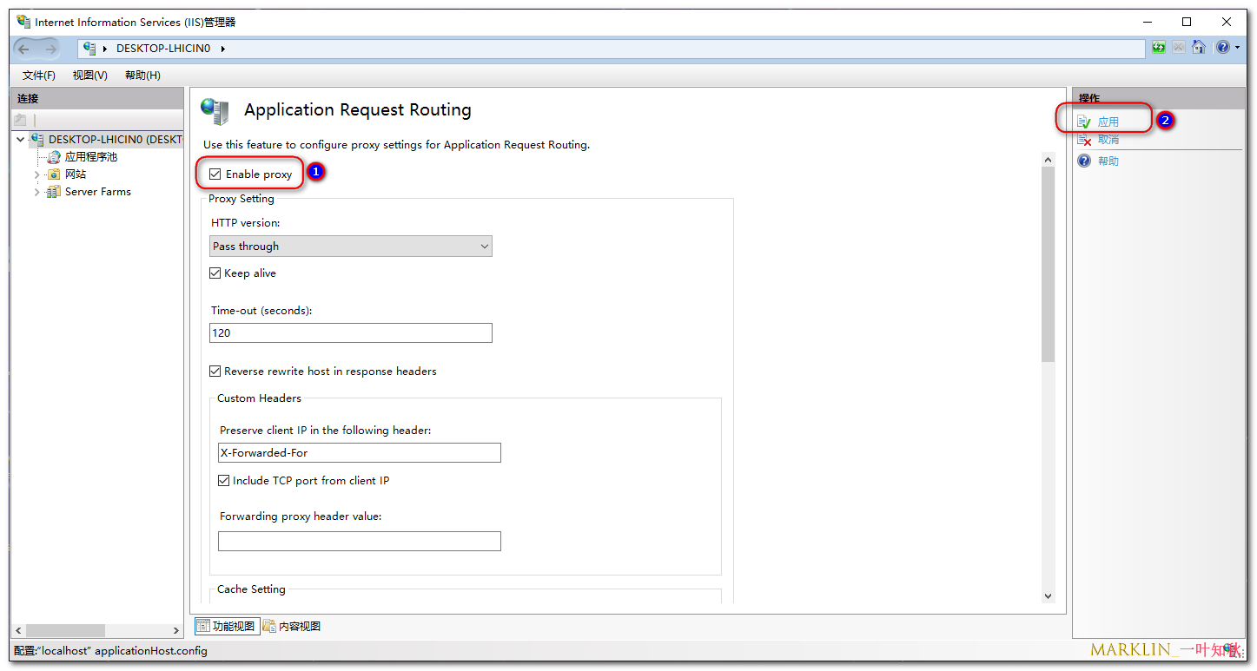The width and height of the screenshot is (1257, 671).
Task: Click the scroll up arrow of main panel
Action: click(1048, 160)
